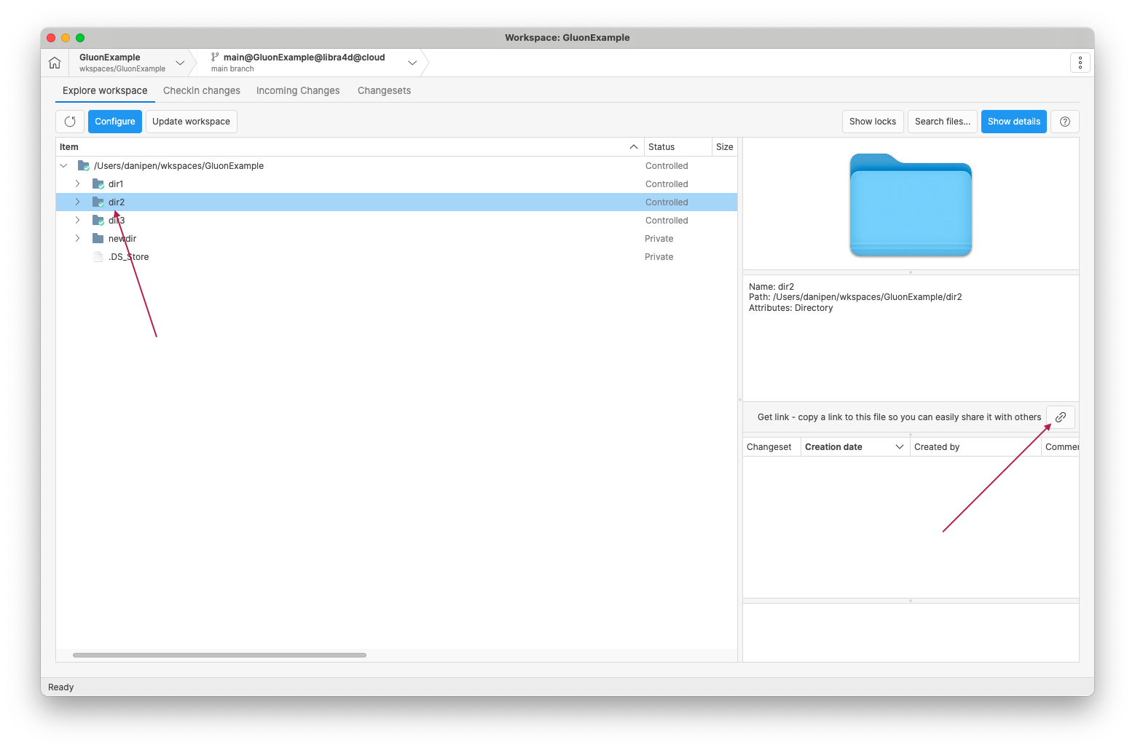Click the refresh icon next to Configure
This screenshot has height=750, width=1135.
coord(69,121)
